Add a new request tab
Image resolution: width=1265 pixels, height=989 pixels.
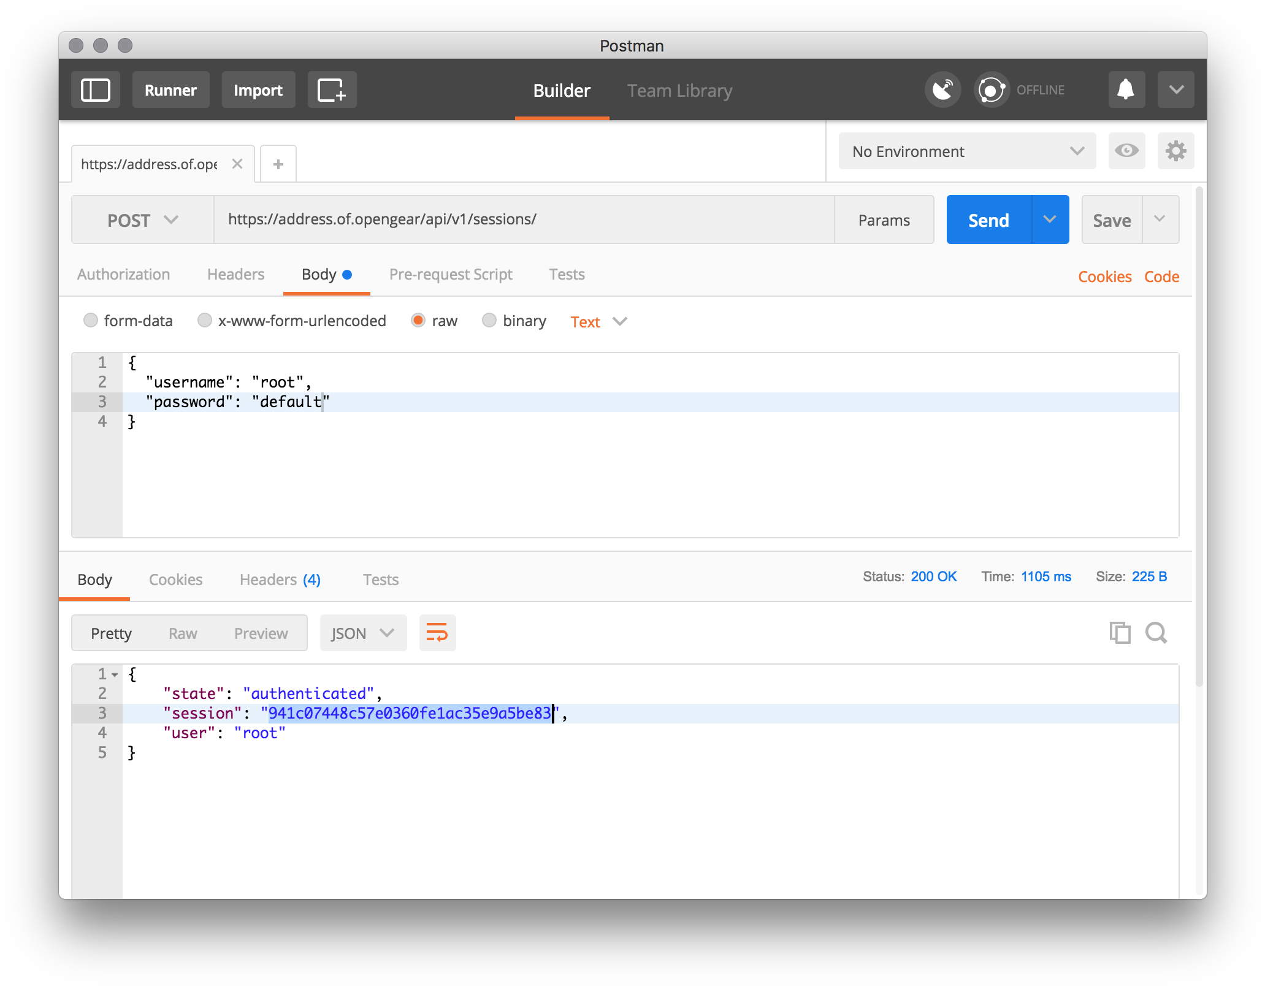(x=278, y=164)
